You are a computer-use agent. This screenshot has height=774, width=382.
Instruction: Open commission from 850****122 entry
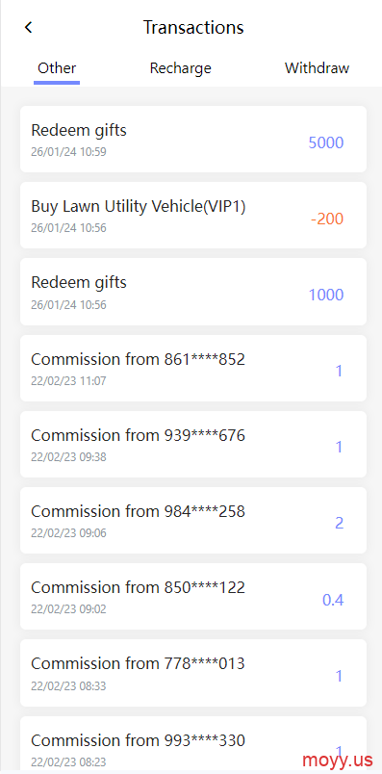[x=193, y=596]
